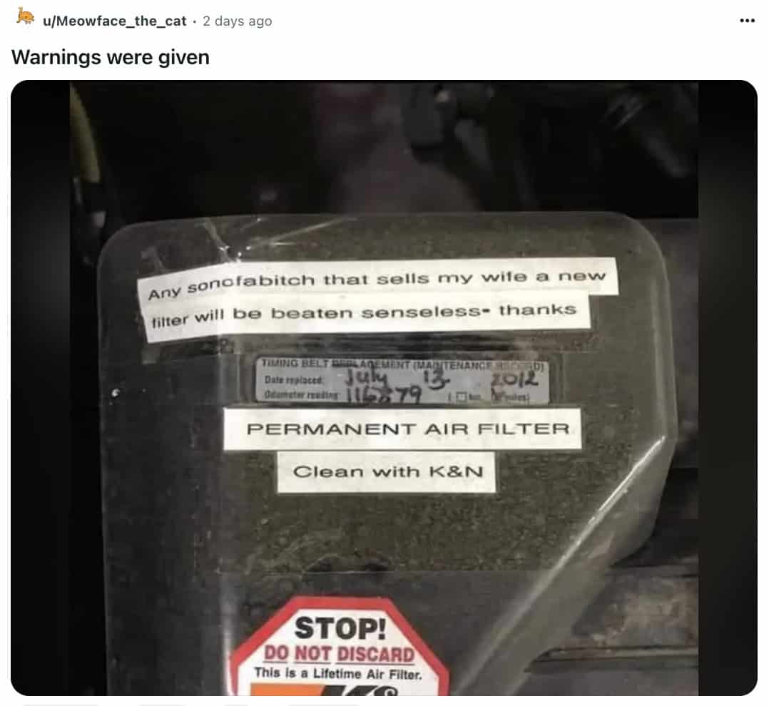Click the "Clean with K&N" label
The image size is (769, 706).
click(387, 472)
